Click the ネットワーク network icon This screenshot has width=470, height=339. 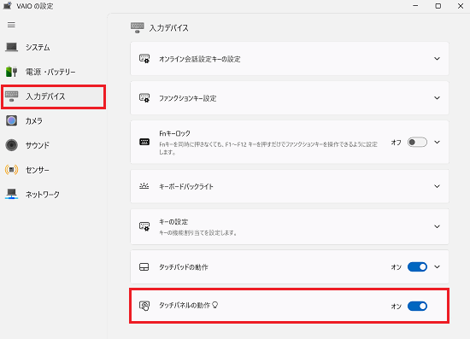tap(11, 194)
